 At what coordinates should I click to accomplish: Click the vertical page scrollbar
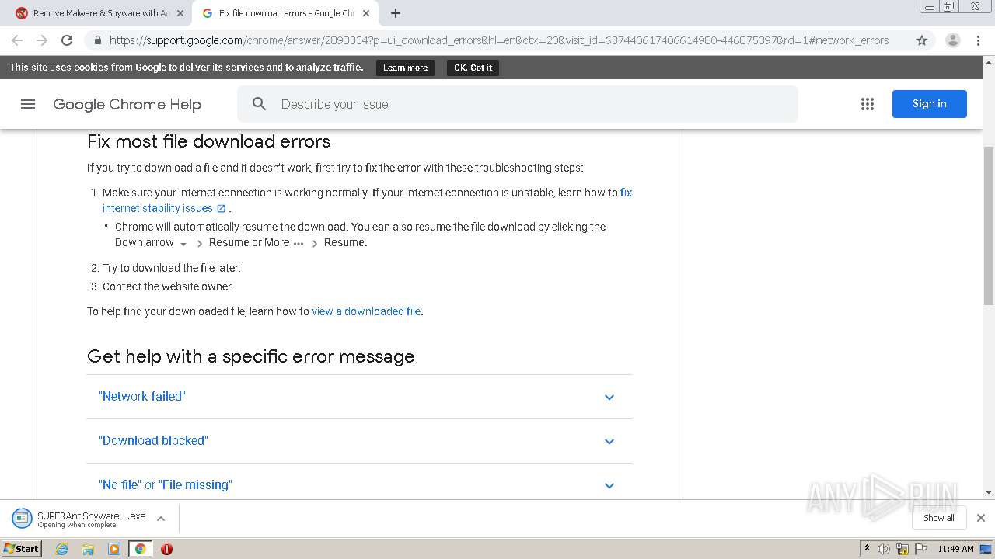tap(989, 225)
